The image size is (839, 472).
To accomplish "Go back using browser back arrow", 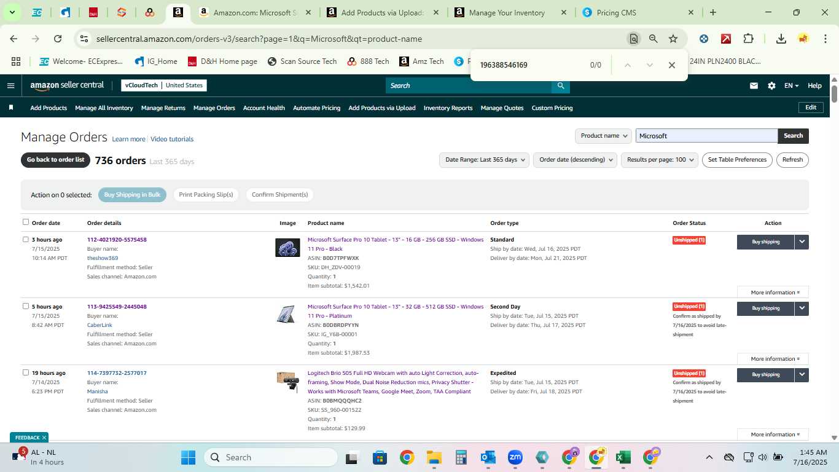I will click(x=14, y=39).
